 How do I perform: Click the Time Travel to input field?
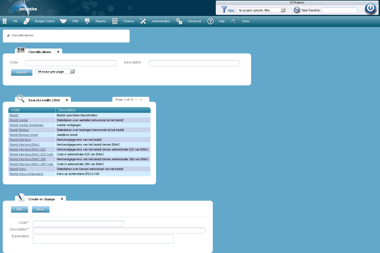coord(340,10)
